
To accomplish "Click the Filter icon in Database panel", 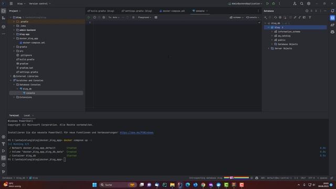I will [310, 17].
